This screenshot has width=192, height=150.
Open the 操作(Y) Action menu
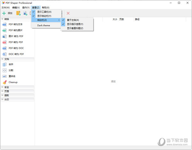tap(26, 7)
